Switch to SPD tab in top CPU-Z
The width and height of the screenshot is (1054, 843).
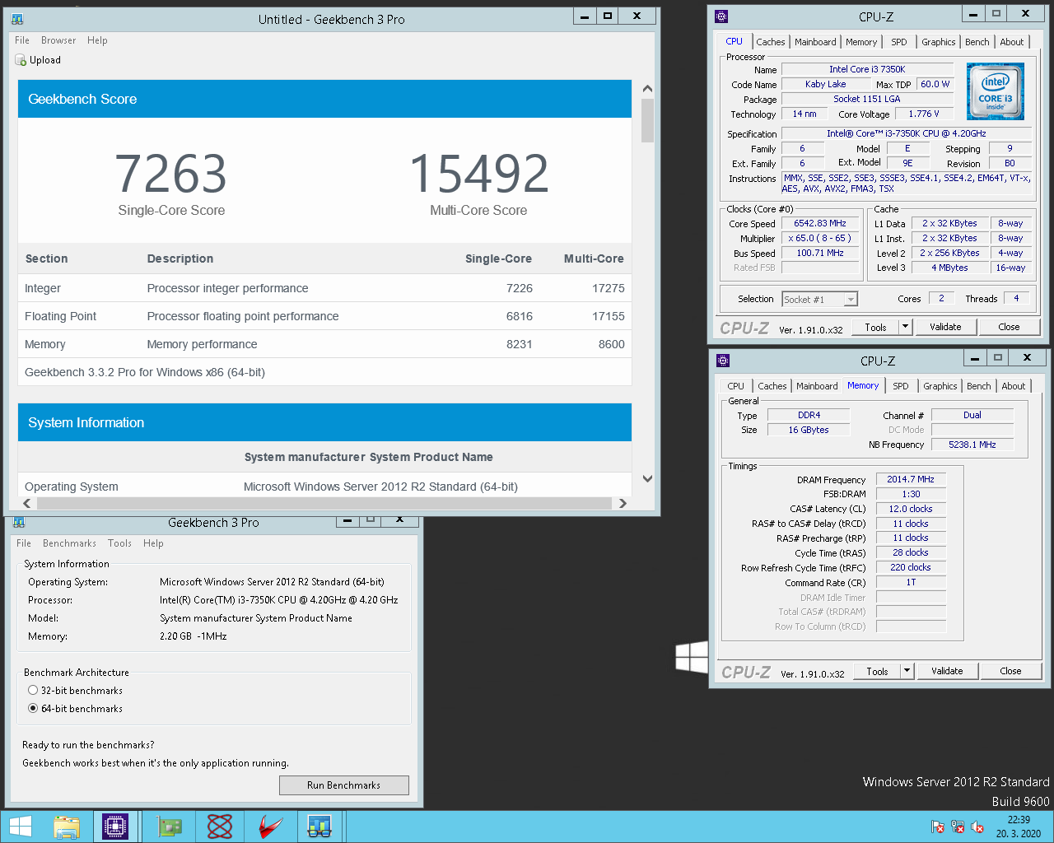pos(899,42)
